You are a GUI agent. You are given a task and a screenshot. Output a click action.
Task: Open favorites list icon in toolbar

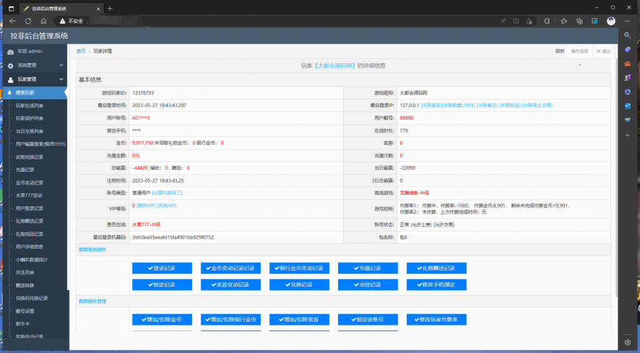pyautogui.click(x=564, y=21)
